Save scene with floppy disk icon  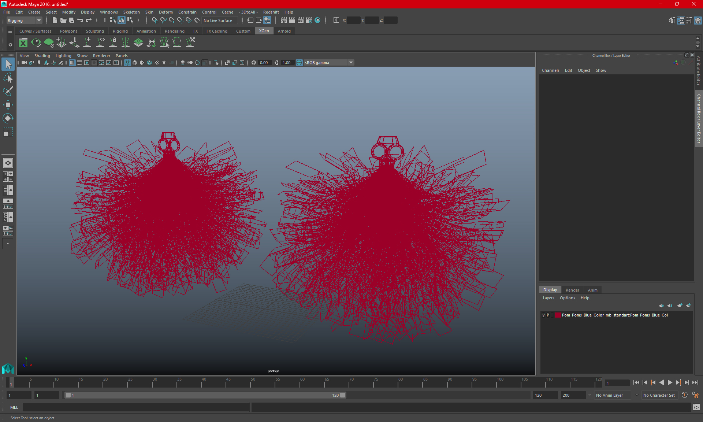tap(72, 21)
